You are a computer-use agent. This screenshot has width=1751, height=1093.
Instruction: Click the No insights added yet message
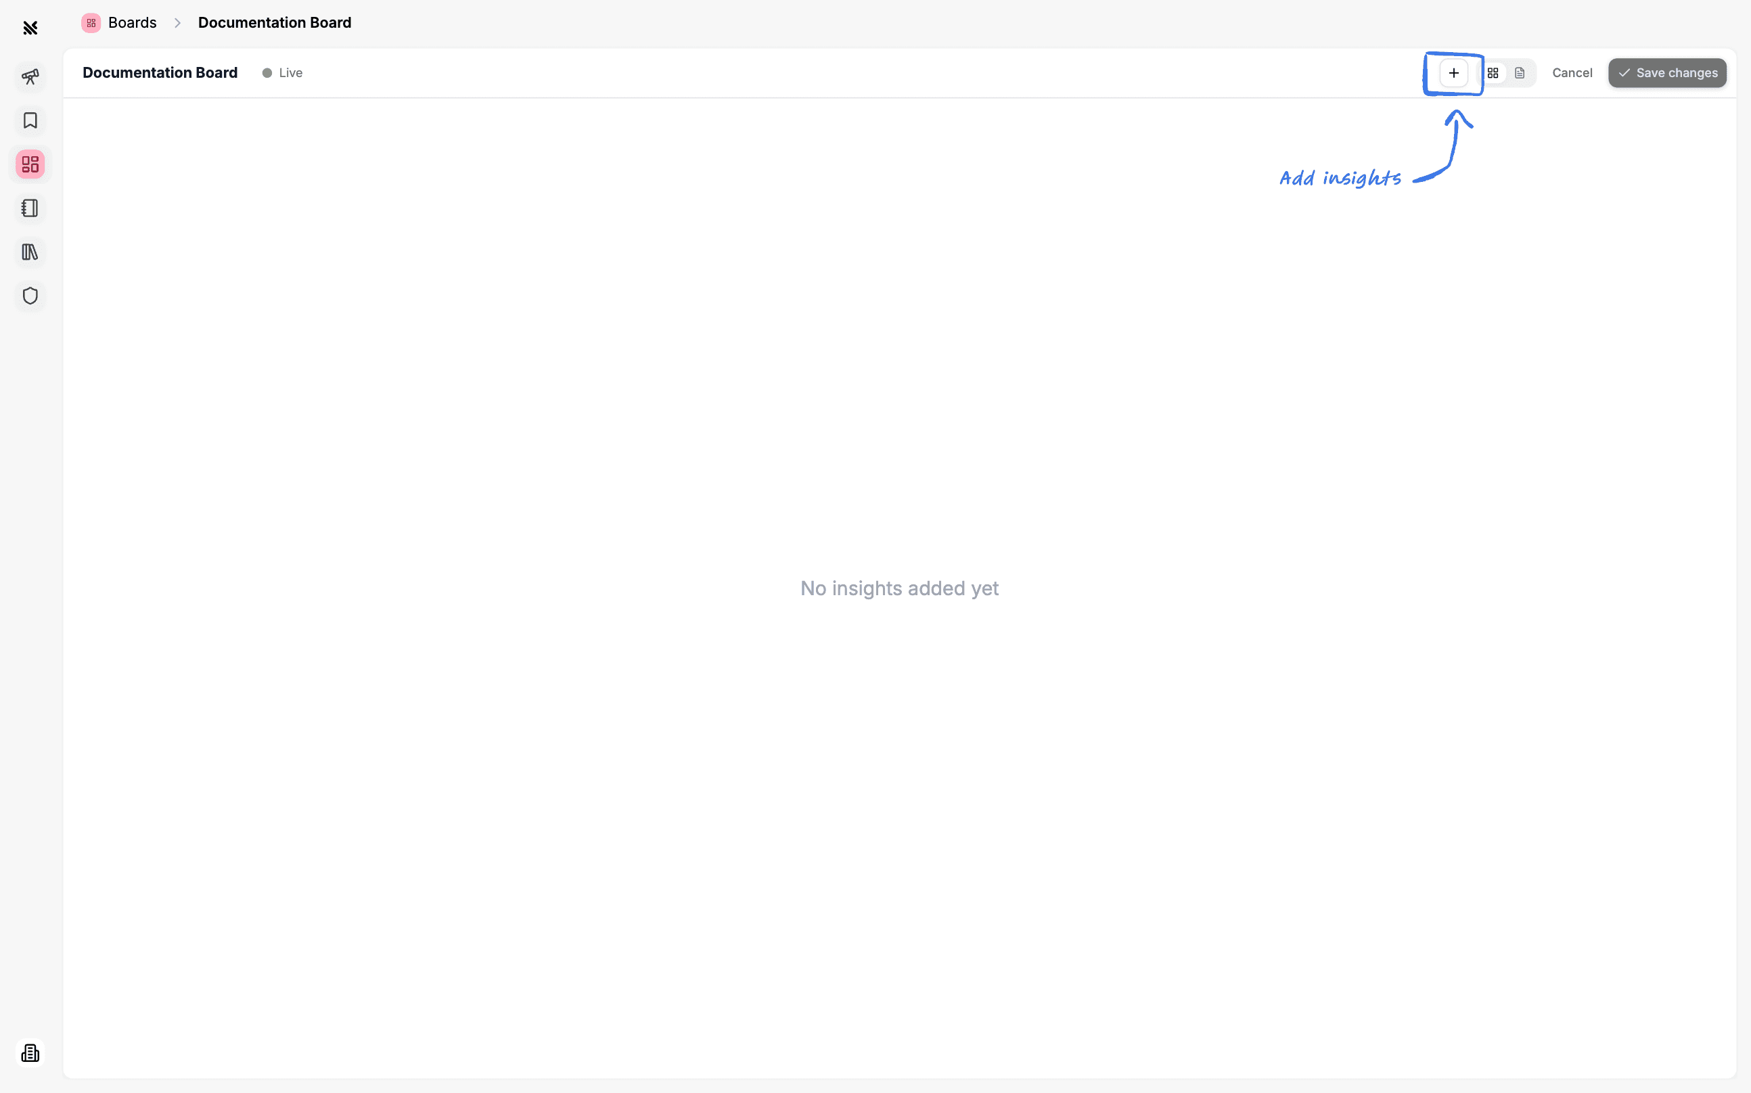899,588
